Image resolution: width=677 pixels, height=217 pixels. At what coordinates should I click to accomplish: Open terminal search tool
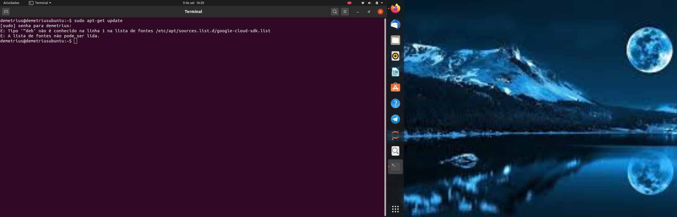(x=335, y=12)
